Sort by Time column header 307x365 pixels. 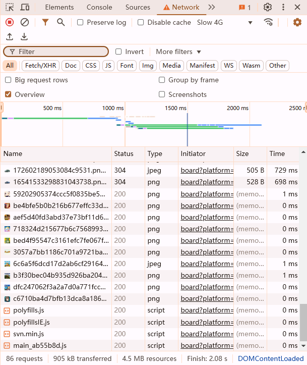click(x=283, y=153)
